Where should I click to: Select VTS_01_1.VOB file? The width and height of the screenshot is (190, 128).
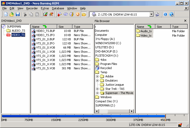45,52
